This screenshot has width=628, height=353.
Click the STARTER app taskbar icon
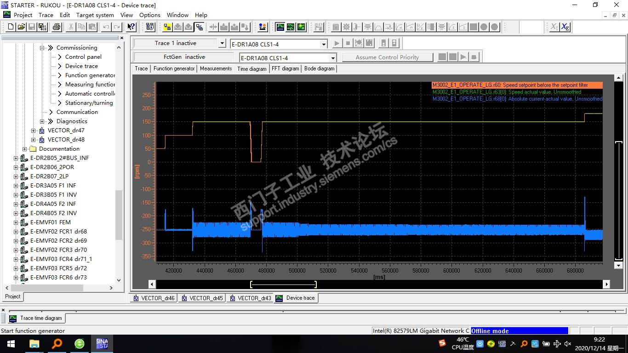point(102,343)
